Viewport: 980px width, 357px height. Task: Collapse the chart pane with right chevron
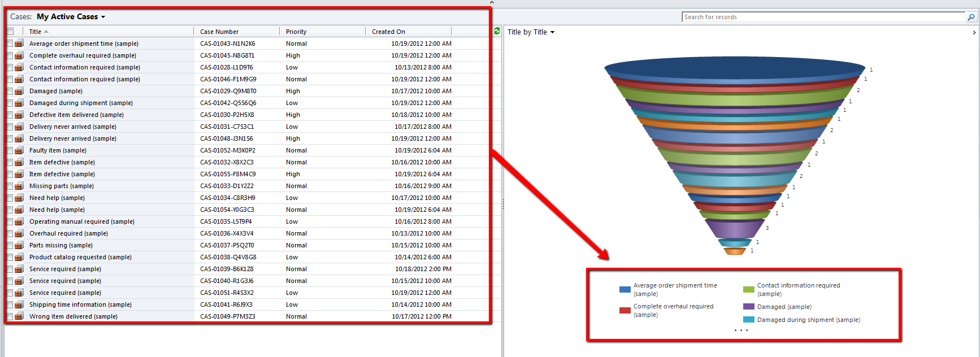(x=974, y=32)
